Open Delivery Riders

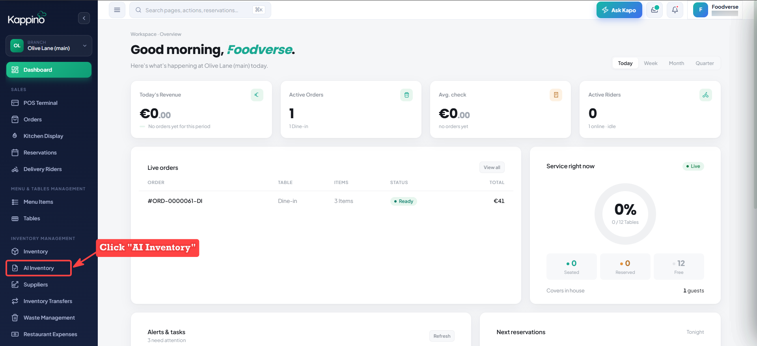[x=49, y=169]
